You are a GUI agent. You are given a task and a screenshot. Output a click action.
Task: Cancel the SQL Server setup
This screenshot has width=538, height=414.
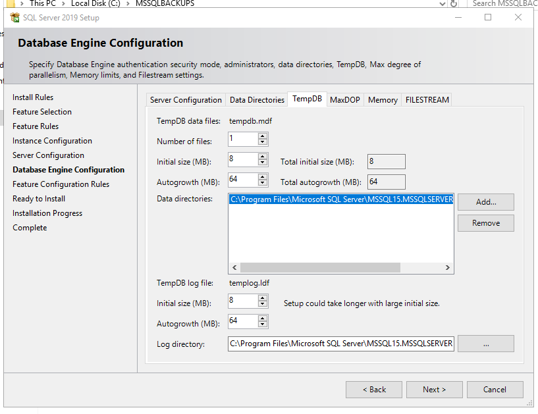[x=495, y=390]
